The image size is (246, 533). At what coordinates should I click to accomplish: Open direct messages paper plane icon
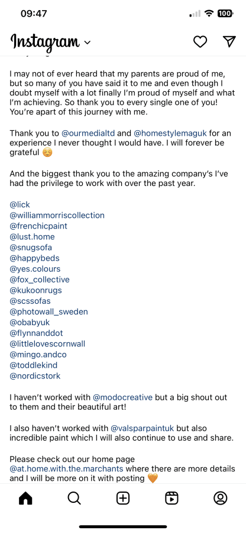pos(229,41)
